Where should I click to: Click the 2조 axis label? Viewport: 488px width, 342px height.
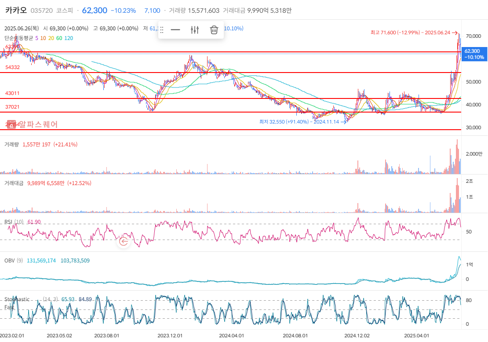(470, 181)
